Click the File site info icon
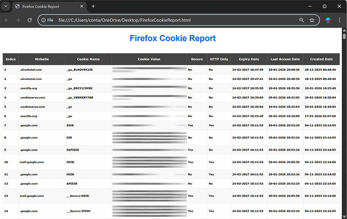Image resolution: width=347 pixels, height=219 pixels. (x=47, y=20)
